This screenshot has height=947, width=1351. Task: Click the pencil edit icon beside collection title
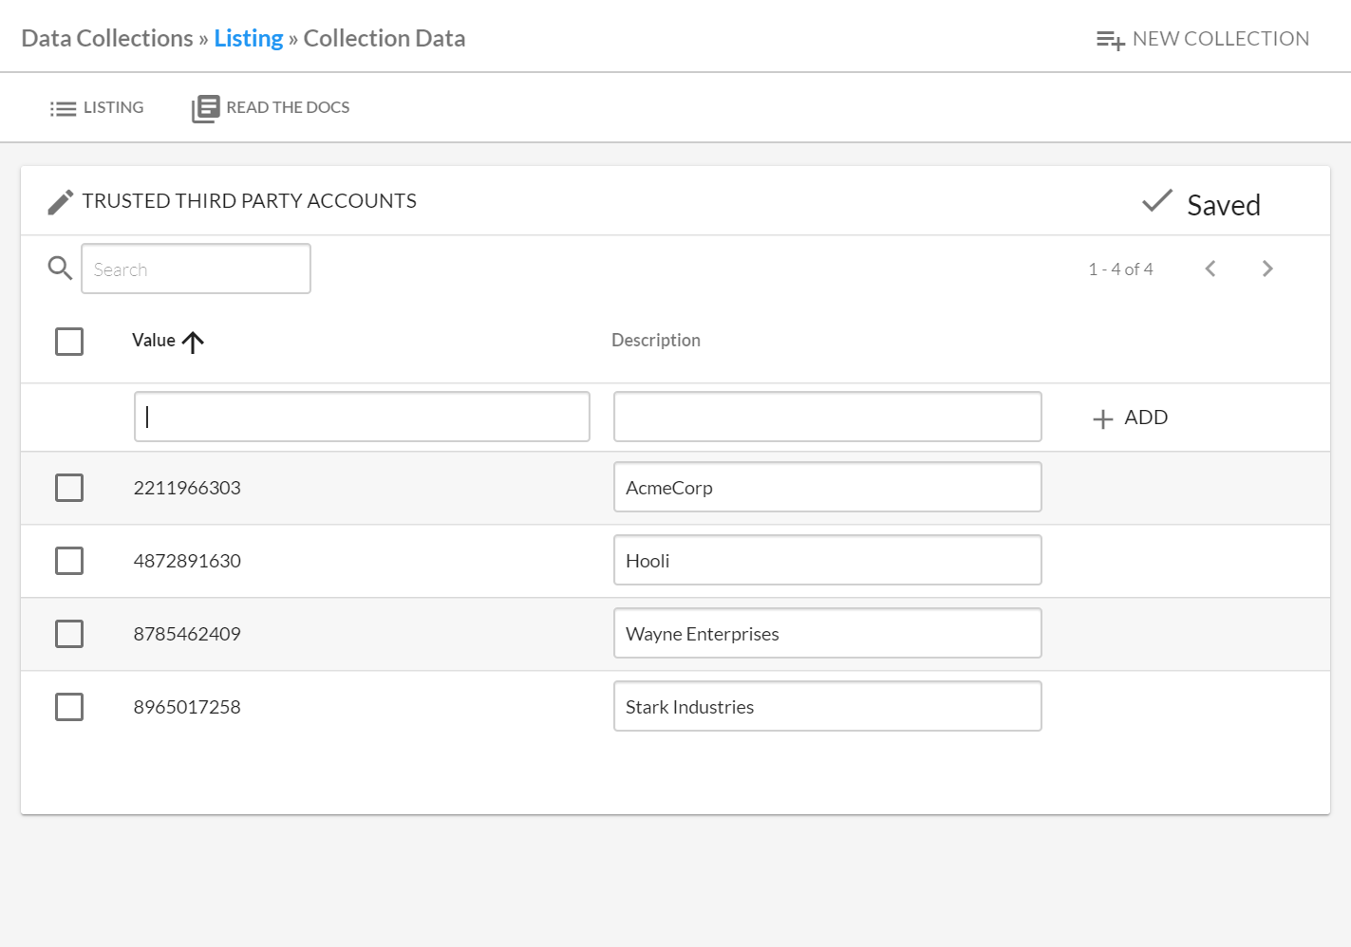click(x=61, y=202)
